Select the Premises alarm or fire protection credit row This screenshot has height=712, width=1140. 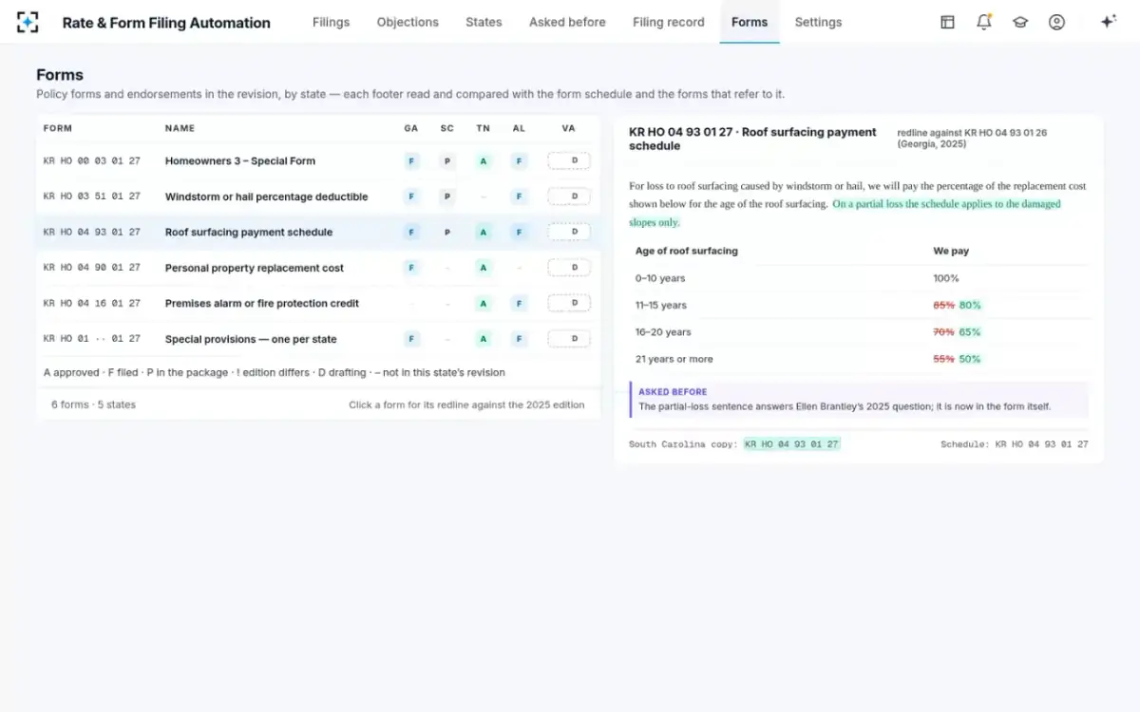point(318,303)
